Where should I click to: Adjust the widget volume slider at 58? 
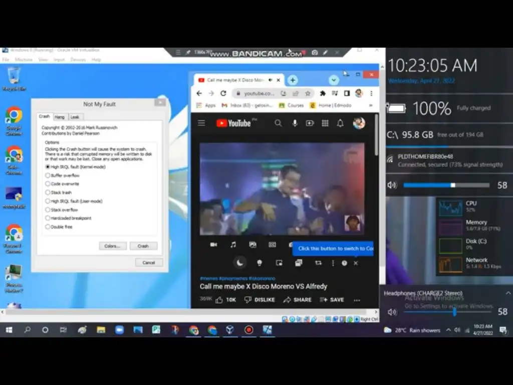[446, 185]
